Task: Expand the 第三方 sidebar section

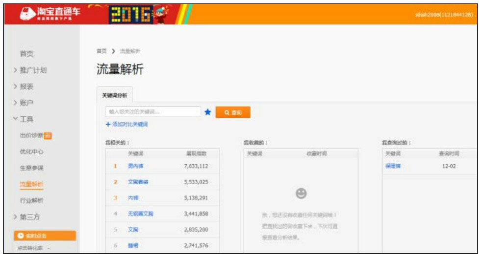Action: click(30, 217)
